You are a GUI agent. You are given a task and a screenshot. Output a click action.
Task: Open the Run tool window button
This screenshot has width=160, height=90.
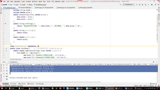[6, 84]
